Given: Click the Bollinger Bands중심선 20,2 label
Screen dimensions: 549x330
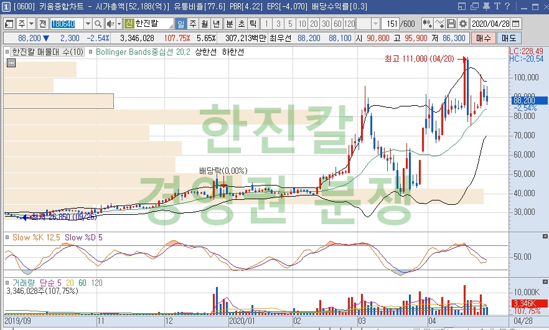Looking at the screenshot, I should coord(143,52).
